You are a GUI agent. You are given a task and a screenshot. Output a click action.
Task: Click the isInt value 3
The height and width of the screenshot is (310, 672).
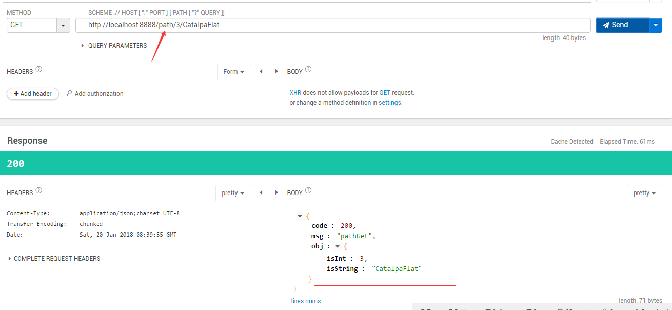point(362,259)
